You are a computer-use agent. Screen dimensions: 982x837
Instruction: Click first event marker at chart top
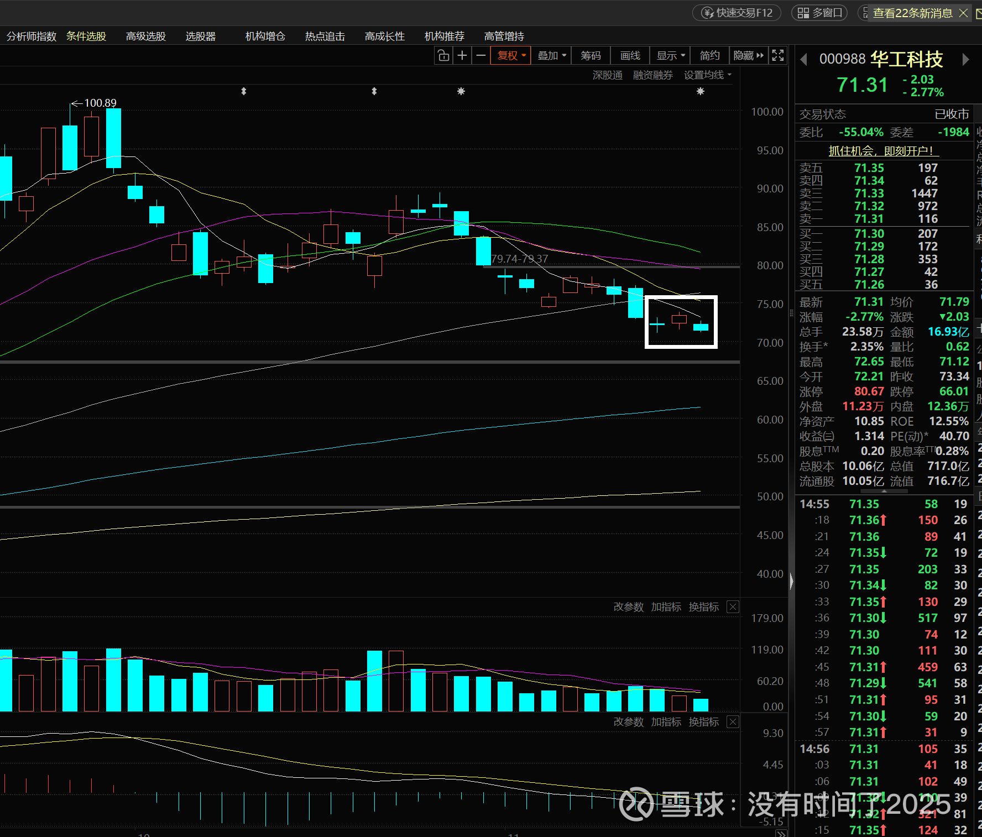tap(244, 91)
